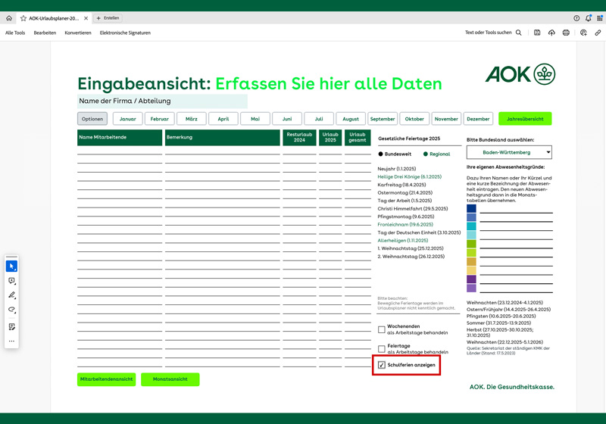Print the document via printer icon
This screenshot has height=424, width=606.
[x=566, y=33]
